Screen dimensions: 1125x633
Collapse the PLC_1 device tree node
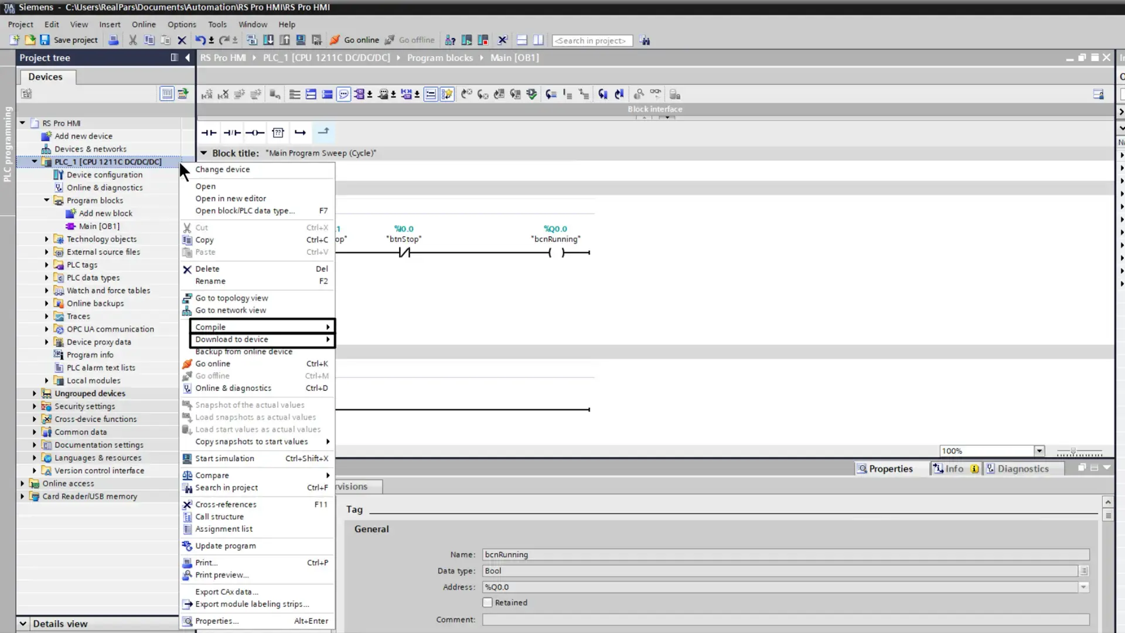click(35, 162)
